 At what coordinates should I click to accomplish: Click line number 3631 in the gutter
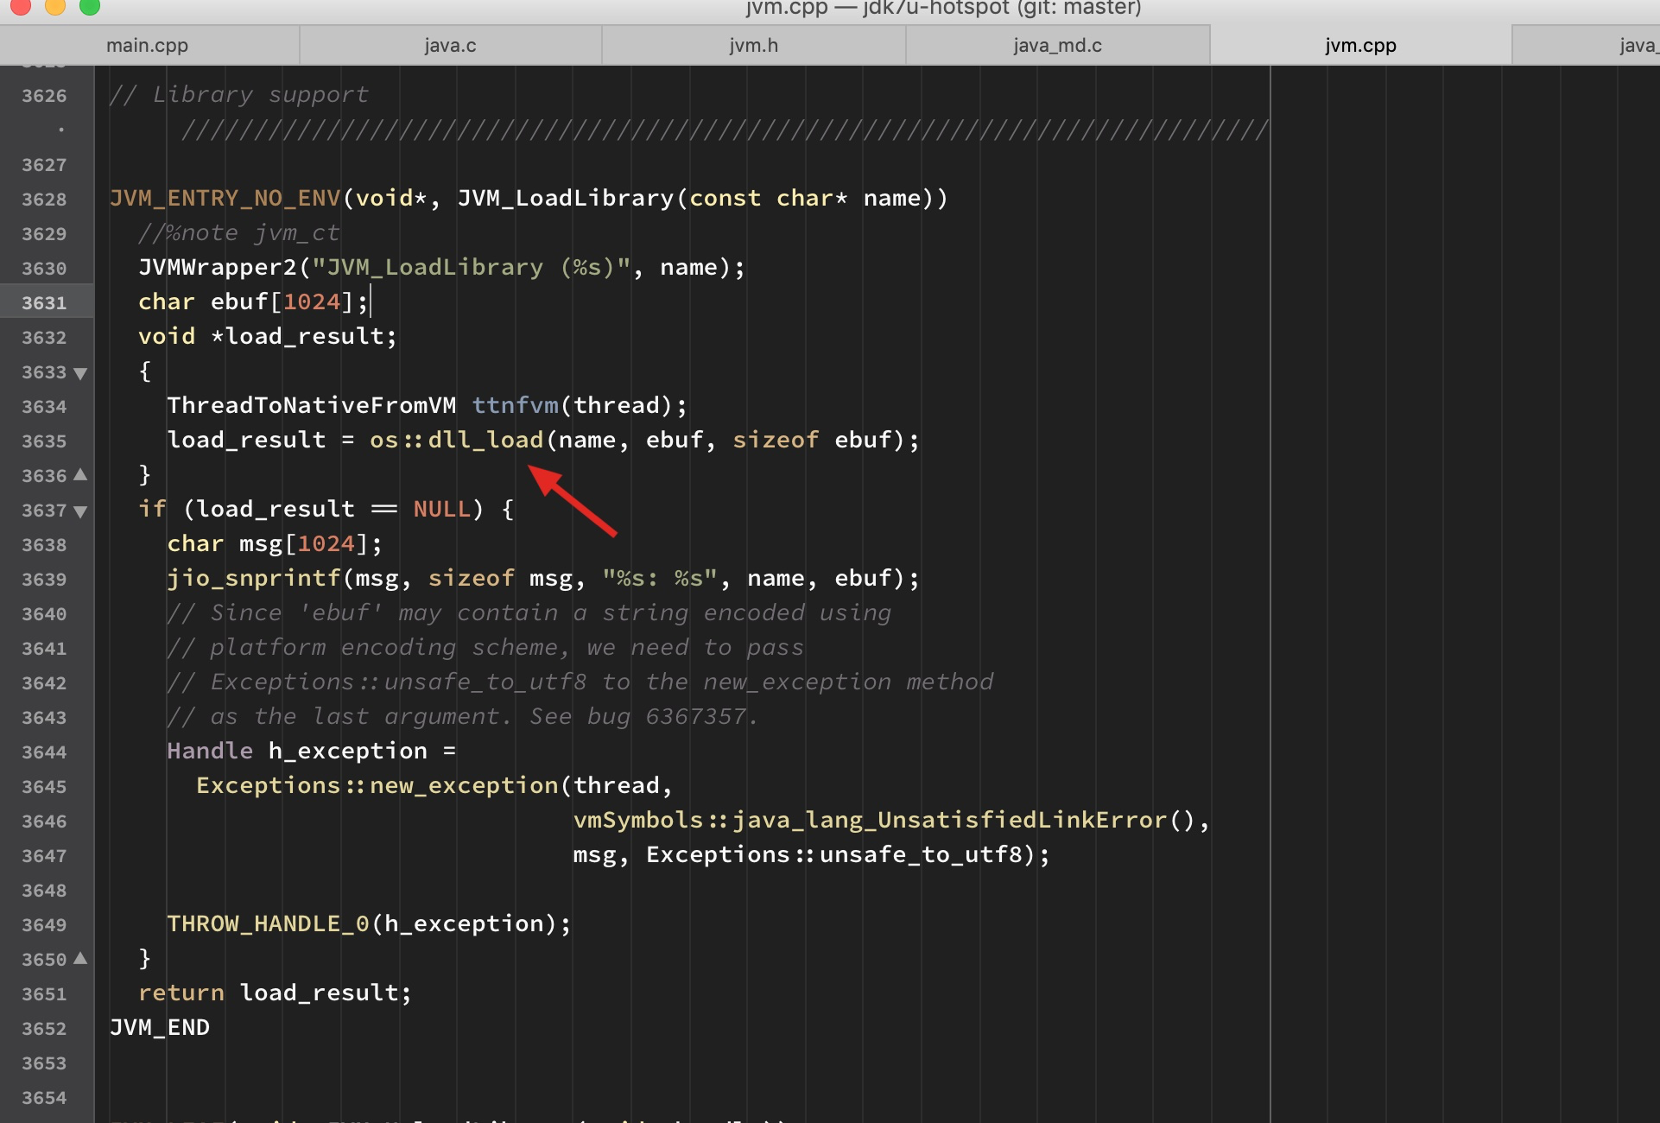(x=44, y=302)
